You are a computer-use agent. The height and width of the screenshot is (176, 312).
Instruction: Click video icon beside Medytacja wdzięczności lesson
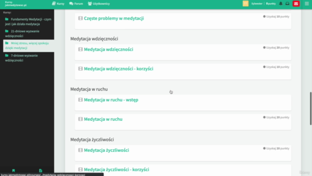tap(80, 49)
